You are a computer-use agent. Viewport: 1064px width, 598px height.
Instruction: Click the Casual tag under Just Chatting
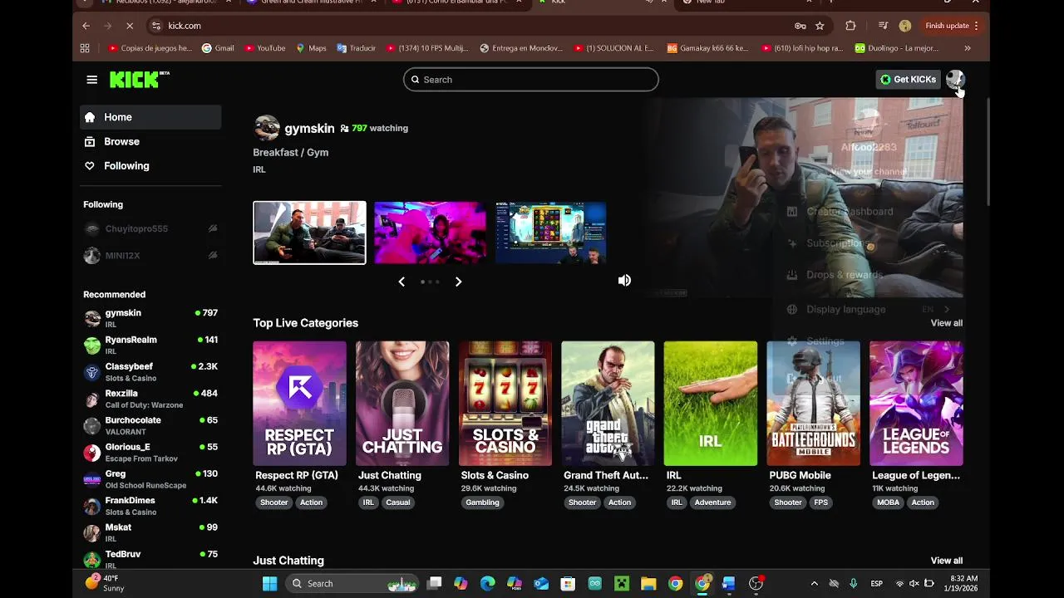coord(397,502)
